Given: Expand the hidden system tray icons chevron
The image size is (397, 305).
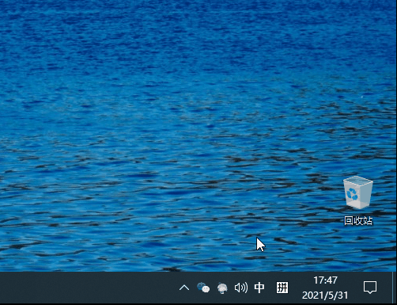Looking at the screenshot, I should pyautogui.click(x=184, y=288).
